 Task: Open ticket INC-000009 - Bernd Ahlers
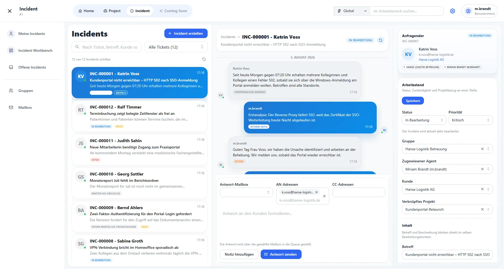pos(140,217)
